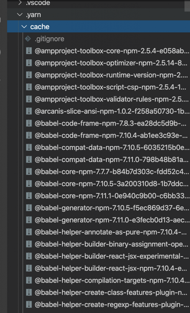Collapse the .yarn folder chevron

click(20, 15)
